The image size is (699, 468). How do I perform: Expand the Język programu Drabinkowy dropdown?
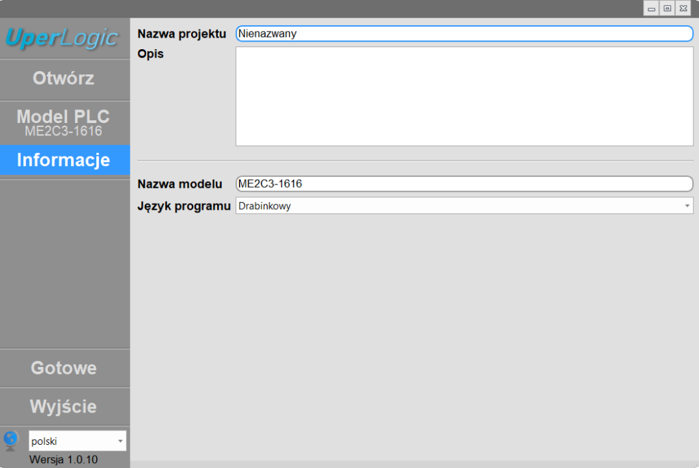(x=464, y=206)
